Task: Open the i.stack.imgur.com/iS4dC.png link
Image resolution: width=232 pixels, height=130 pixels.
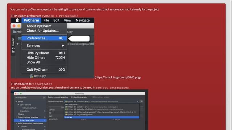Action: click(x=117, y=77)
